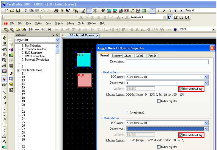Click the Print icon in toolbar
Screen dimensions: 217x150
[56, 11]
